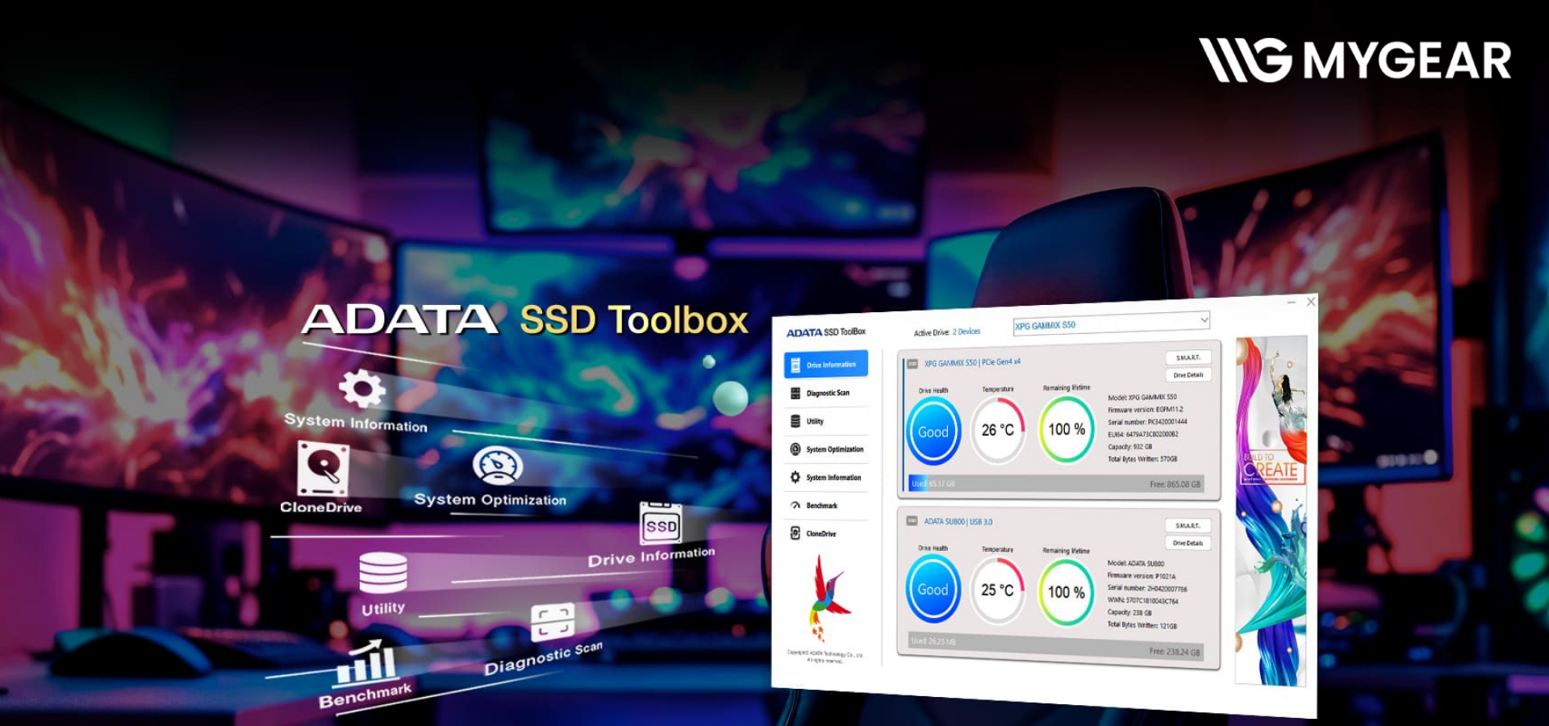The image size is (1549, 726).
Task: Open the Benchmark gauge icon in app sidebar
Action: [795, 506]
